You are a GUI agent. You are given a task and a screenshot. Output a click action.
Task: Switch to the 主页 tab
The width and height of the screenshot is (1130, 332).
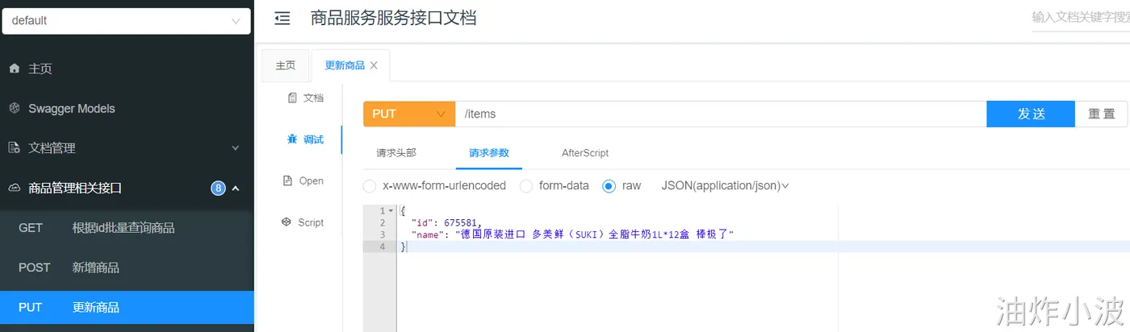[286, 65]
